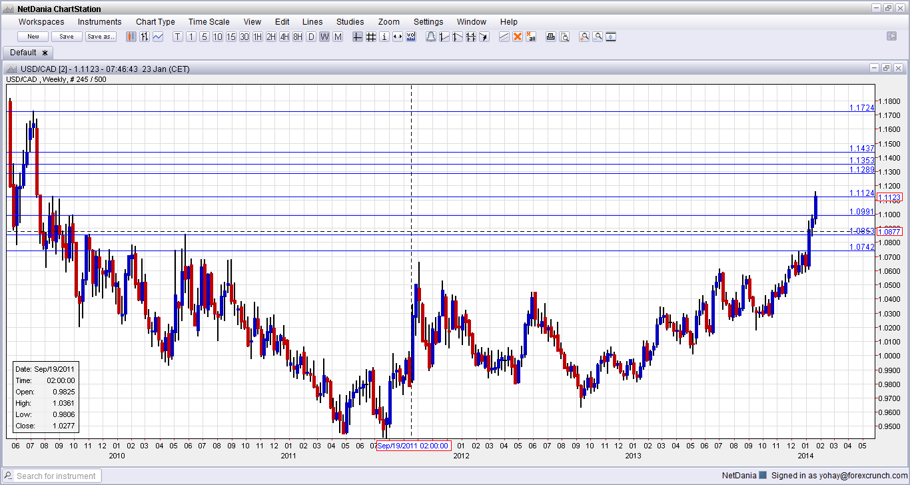Screen dimensions: 910x485
Task: Toggle the volume display icon
Action: (411, 37)
